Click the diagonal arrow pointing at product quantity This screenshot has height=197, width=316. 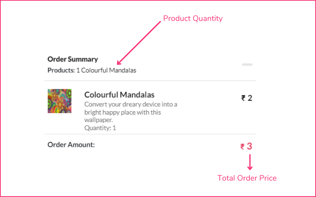click(139, 43)
